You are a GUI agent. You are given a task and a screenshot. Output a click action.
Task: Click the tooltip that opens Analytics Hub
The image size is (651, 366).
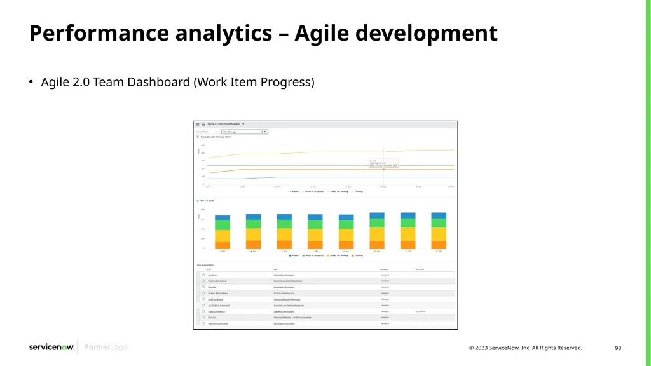[383, 163]
